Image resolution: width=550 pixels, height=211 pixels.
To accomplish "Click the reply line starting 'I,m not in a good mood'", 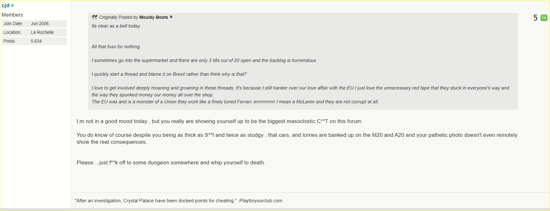I will (219, 121).
